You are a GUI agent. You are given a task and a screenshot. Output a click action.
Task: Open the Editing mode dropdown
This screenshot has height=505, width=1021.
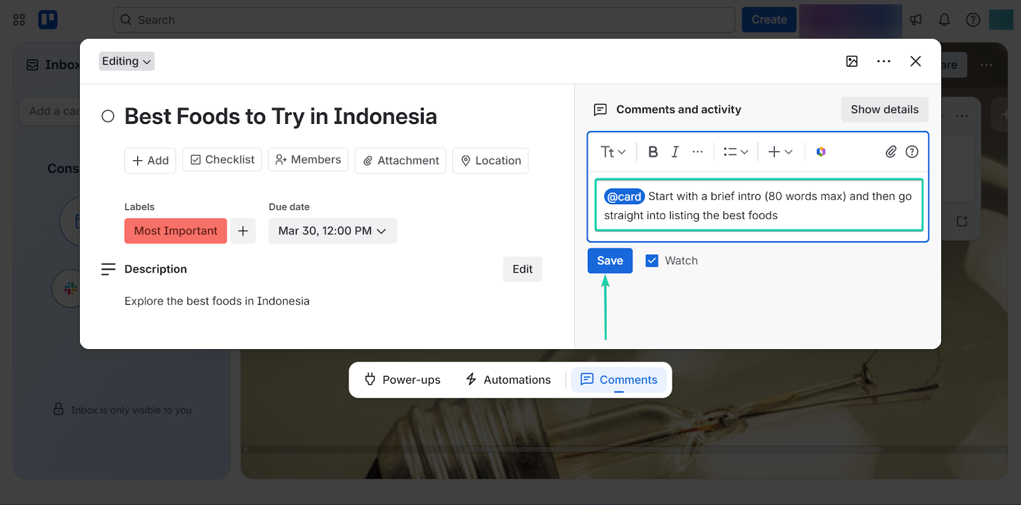point(126,61)
